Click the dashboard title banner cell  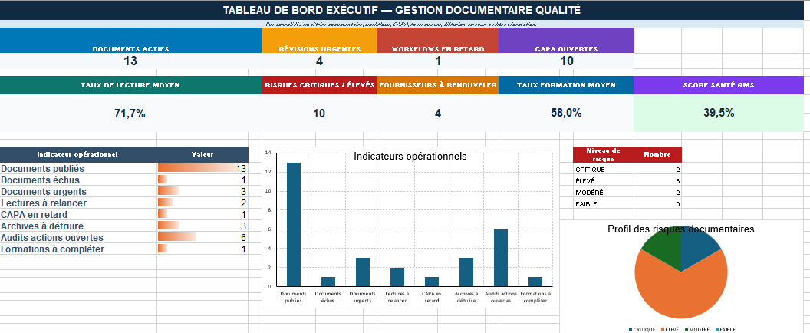click(402, 10)
